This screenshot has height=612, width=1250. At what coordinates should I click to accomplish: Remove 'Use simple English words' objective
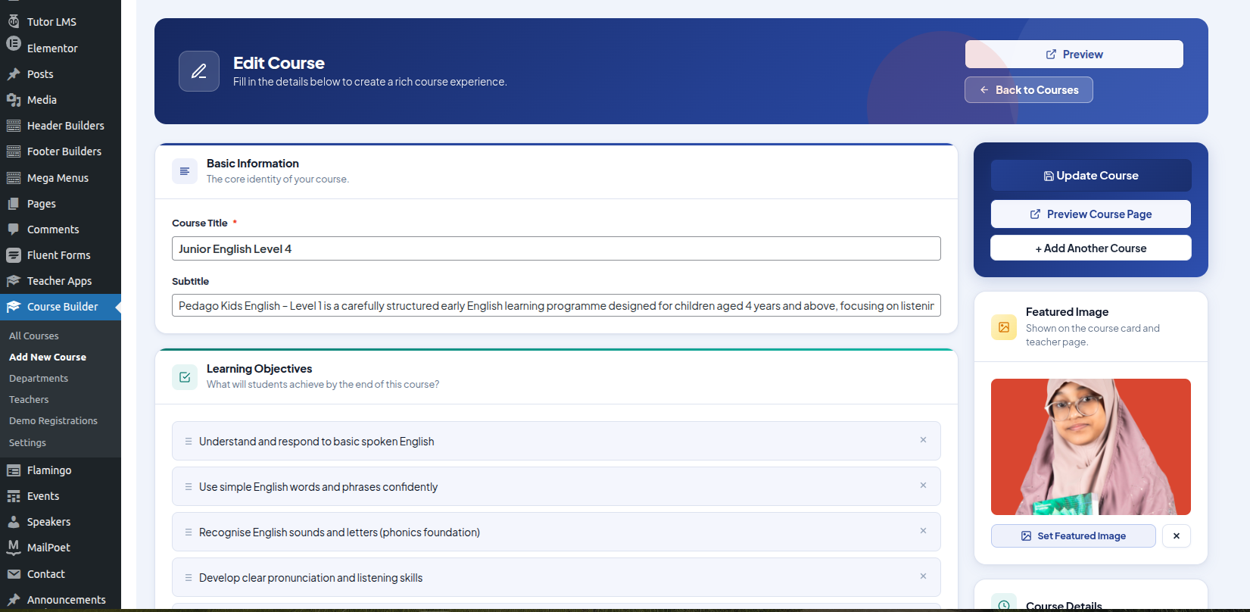click(923, 486)
